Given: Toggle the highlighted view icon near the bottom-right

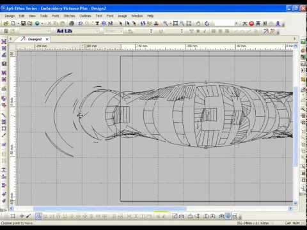Looking at the screenshot, I should coord(228,217).
